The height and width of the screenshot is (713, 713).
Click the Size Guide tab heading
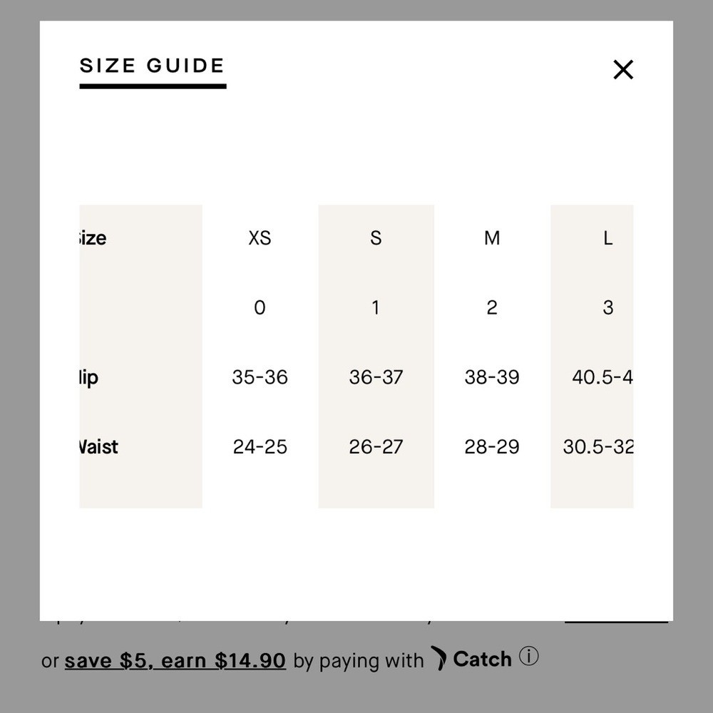coord(153,66)
